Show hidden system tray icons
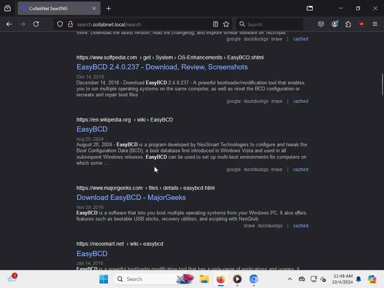Image resolution: width=384 pixels, height=288 pixels. [x=290, y=279]
